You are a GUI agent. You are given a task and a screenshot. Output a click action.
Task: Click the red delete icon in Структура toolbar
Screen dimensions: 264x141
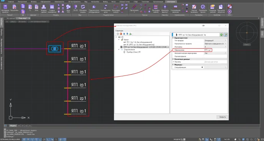click(x=121, y=34)
